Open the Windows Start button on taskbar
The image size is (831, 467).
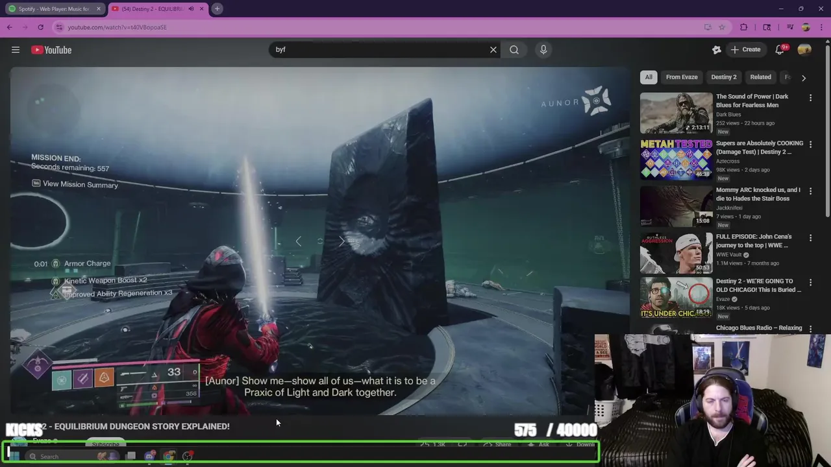pyautogui.click(x=14, y=456)
